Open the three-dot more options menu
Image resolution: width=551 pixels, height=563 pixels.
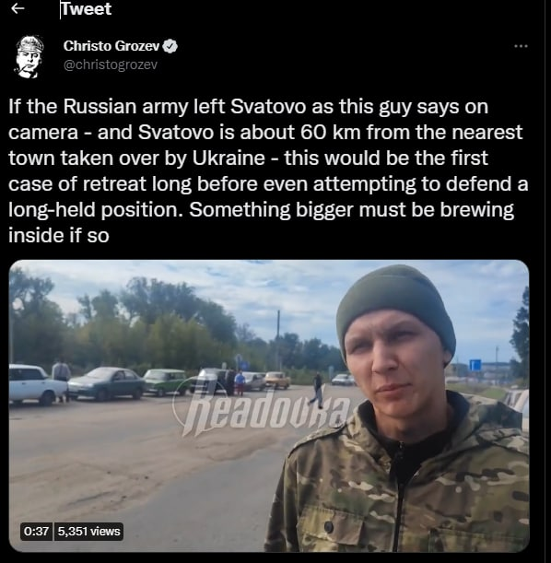(x=521, y=46)
